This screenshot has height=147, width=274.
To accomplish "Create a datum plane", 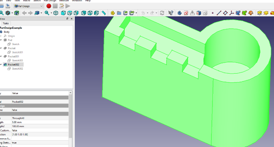I will click(x=226, y=13).
